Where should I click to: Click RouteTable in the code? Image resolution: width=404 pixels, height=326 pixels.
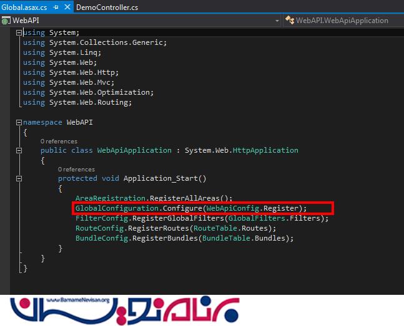(x=215, y=228)
